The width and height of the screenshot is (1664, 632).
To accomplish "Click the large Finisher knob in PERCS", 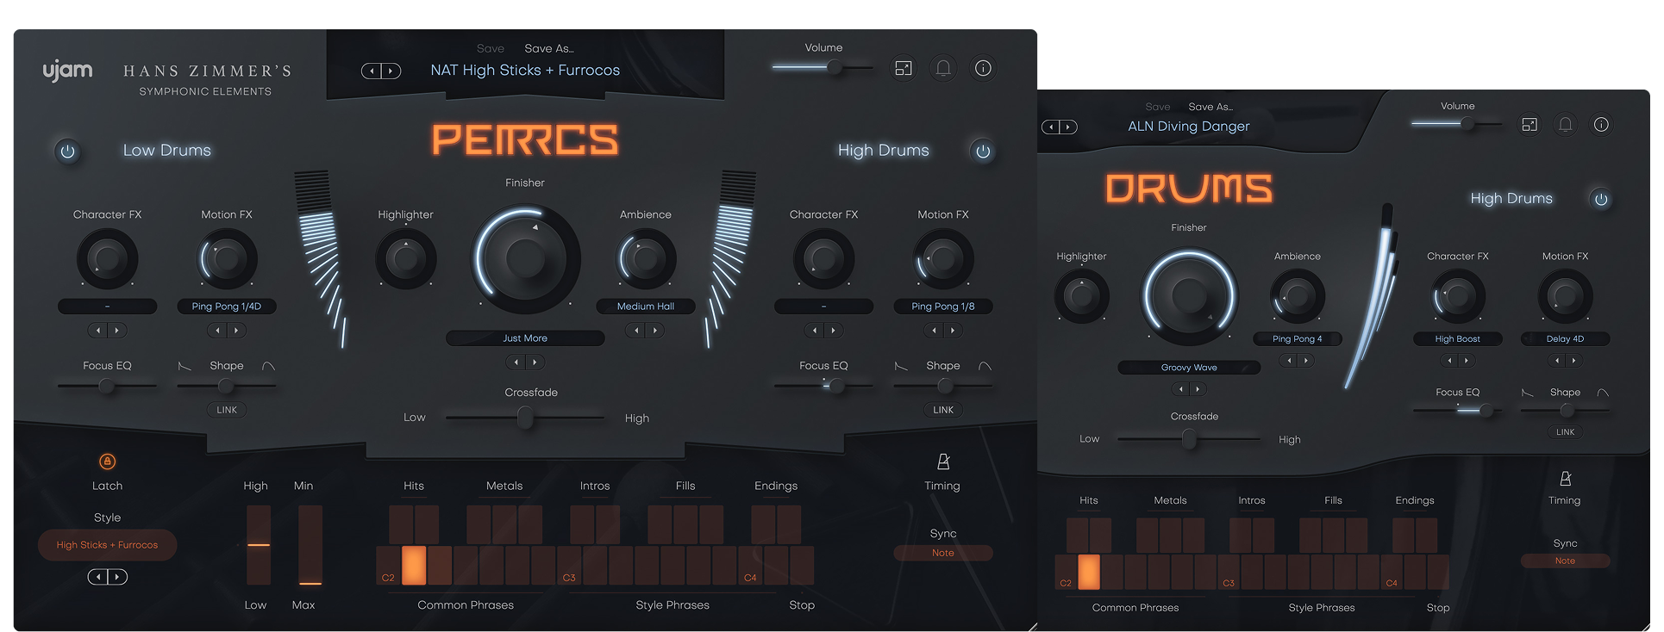I will (x=525, y=258).
